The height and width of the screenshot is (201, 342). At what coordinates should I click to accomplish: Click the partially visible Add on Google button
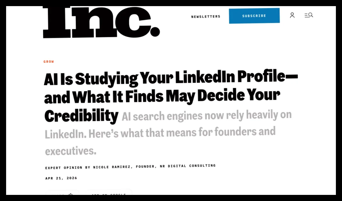pyautogui.click(x=109, y=193)
